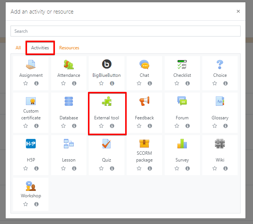Toggle the favourite star for Survey
The height and width of the screenshot is (224, 253).
coord(177,169)
